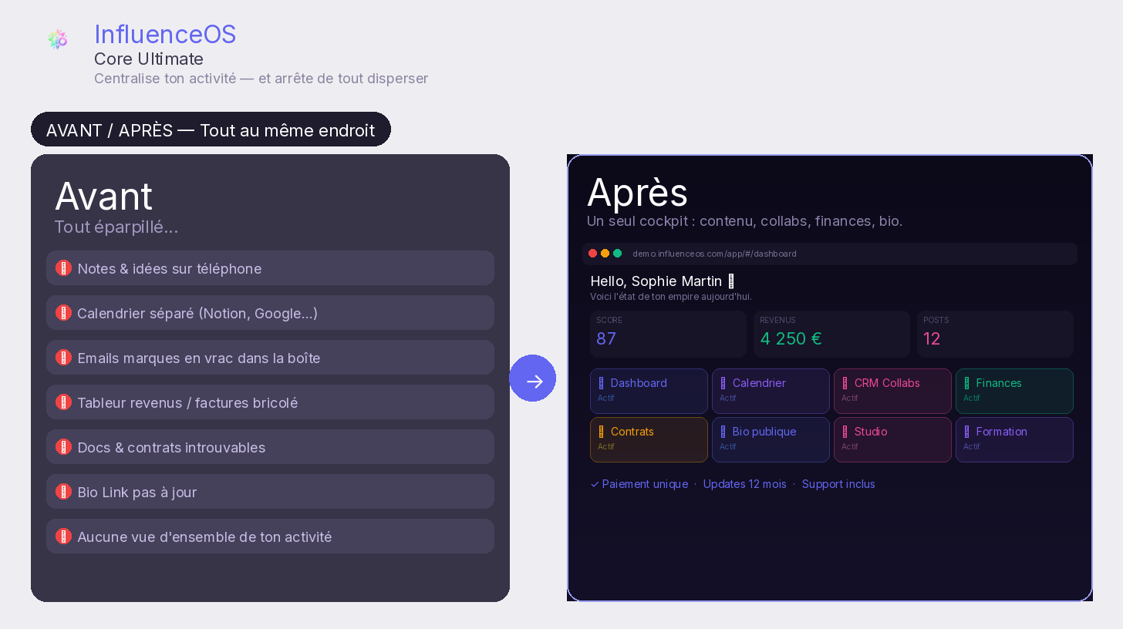Open the Finances module tile
The width and height of the screenshot is (1123, 629).
click(1014, 391)
